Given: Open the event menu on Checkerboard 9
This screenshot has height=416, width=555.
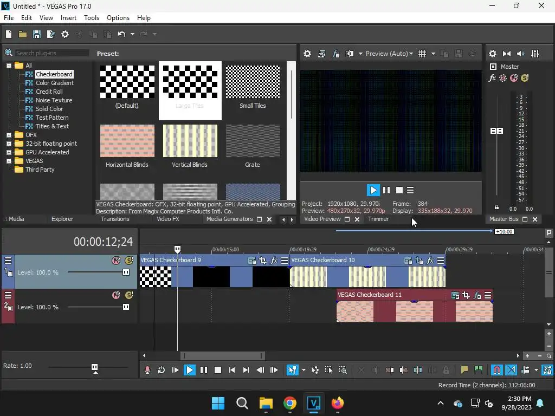Looking at the screenshot, I should 284,261.
